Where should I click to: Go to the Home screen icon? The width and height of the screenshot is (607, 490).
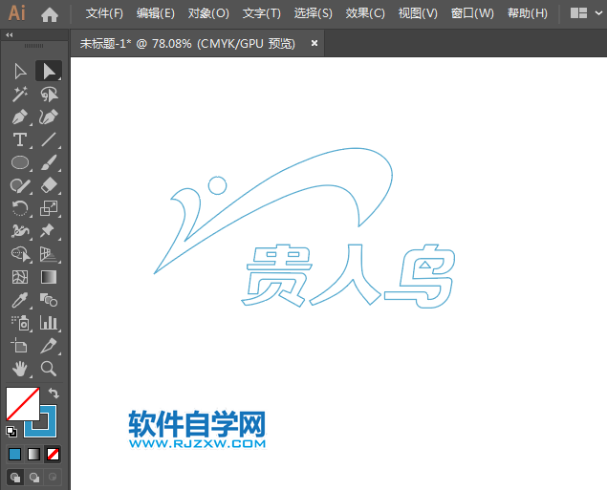point(50,14)
